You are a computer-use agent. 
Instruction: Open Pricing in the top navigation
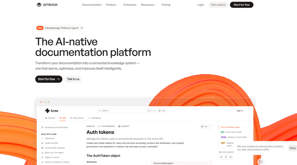[x=166, y=5]
